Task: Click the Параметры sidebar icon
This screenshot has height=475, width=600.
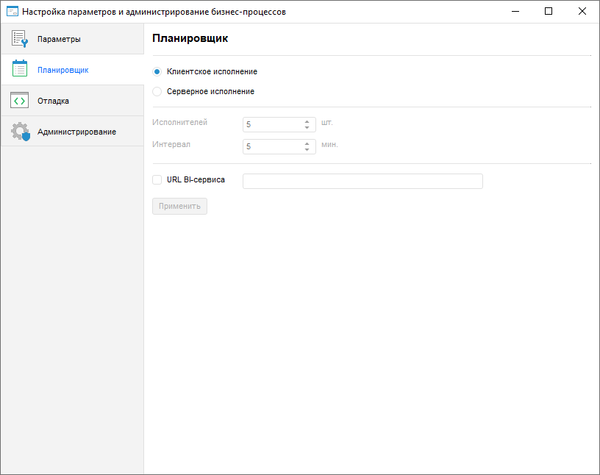Action: 20,39
